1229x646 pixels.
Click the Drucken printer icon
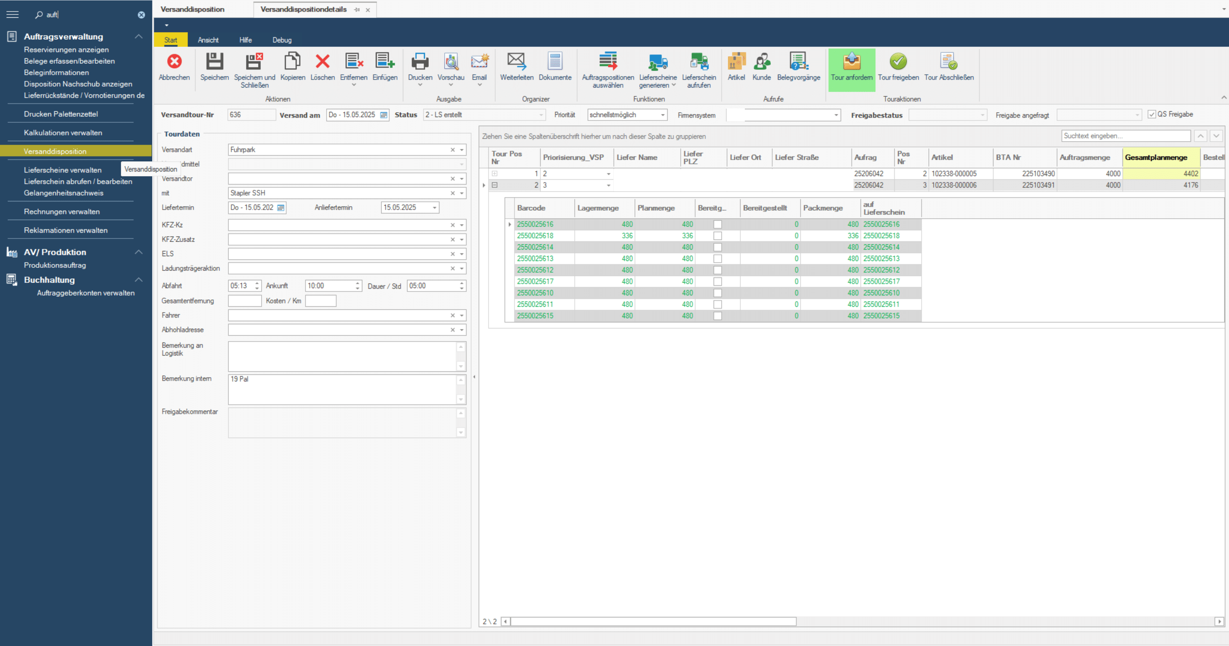[x=420, y=62]
